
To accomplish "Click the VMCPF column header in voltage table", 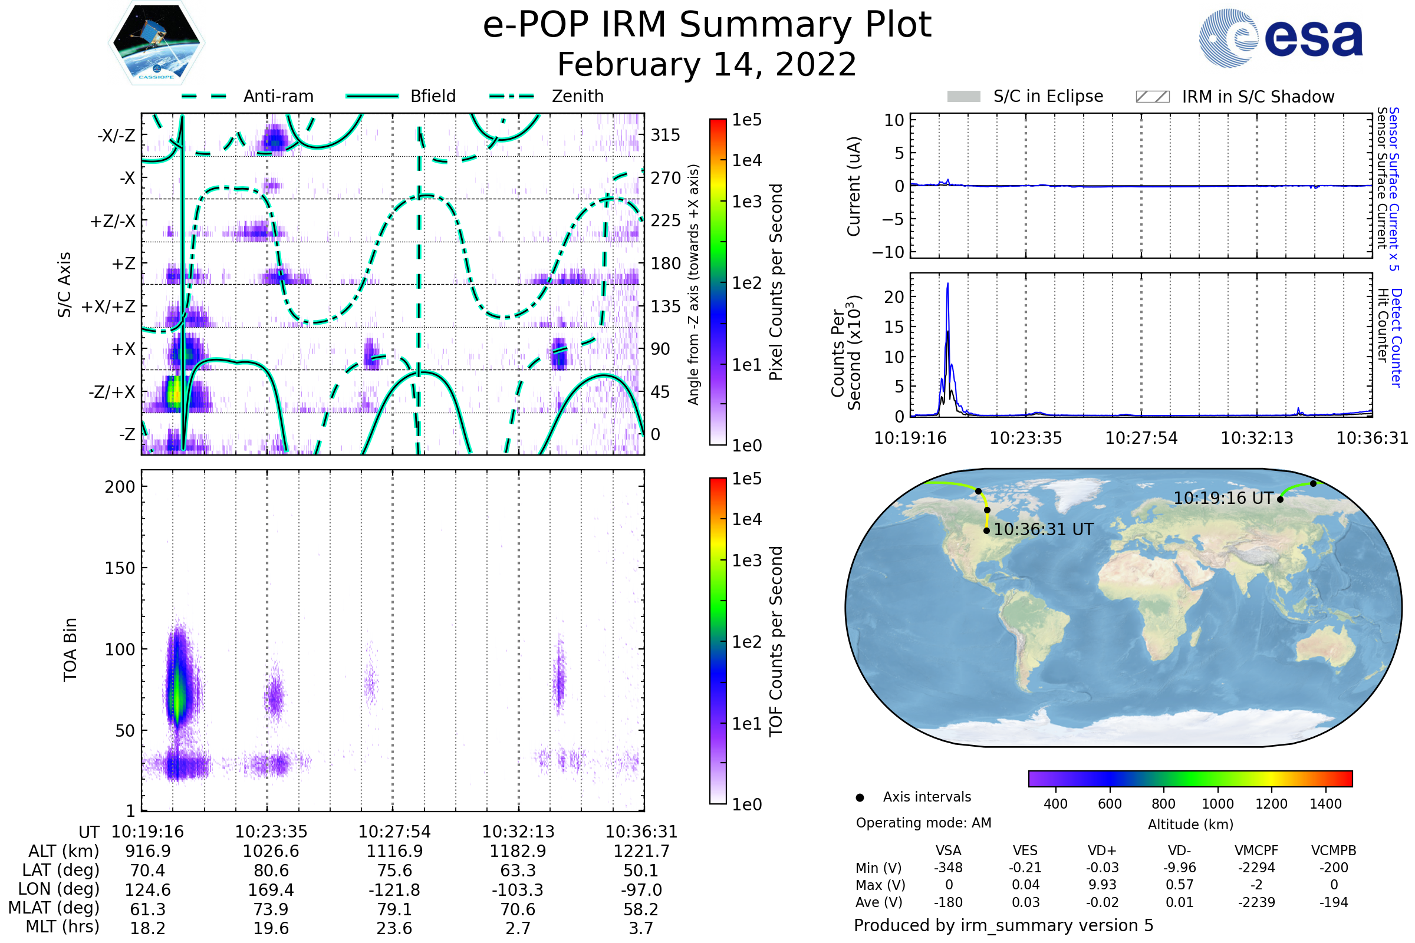I will [x=1256, y=850].
